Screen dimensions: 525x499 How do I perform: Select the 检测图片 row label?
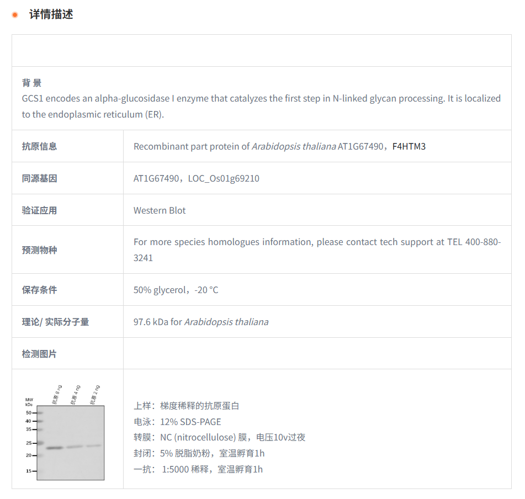39,354
